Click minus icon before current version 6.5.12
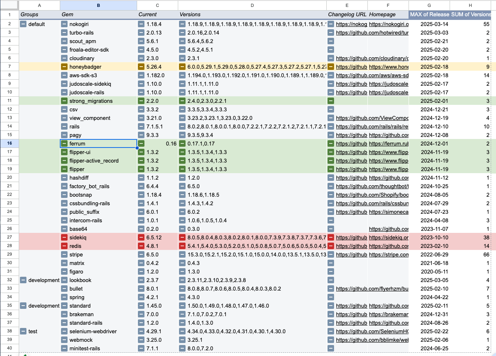This screenshot has width=496, height=356. click(x=141, y=238)
